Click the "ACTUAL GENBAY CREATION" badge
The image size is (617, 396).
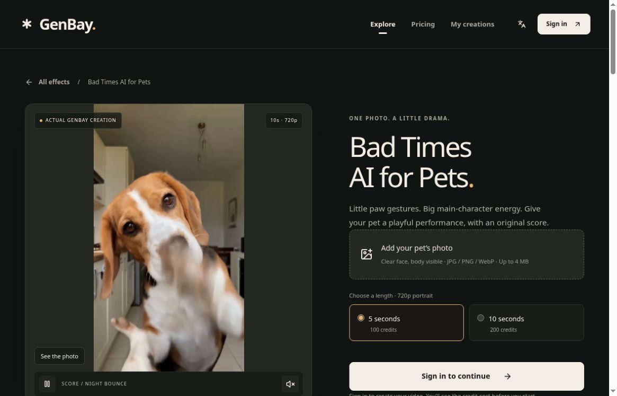click(78, 120)
